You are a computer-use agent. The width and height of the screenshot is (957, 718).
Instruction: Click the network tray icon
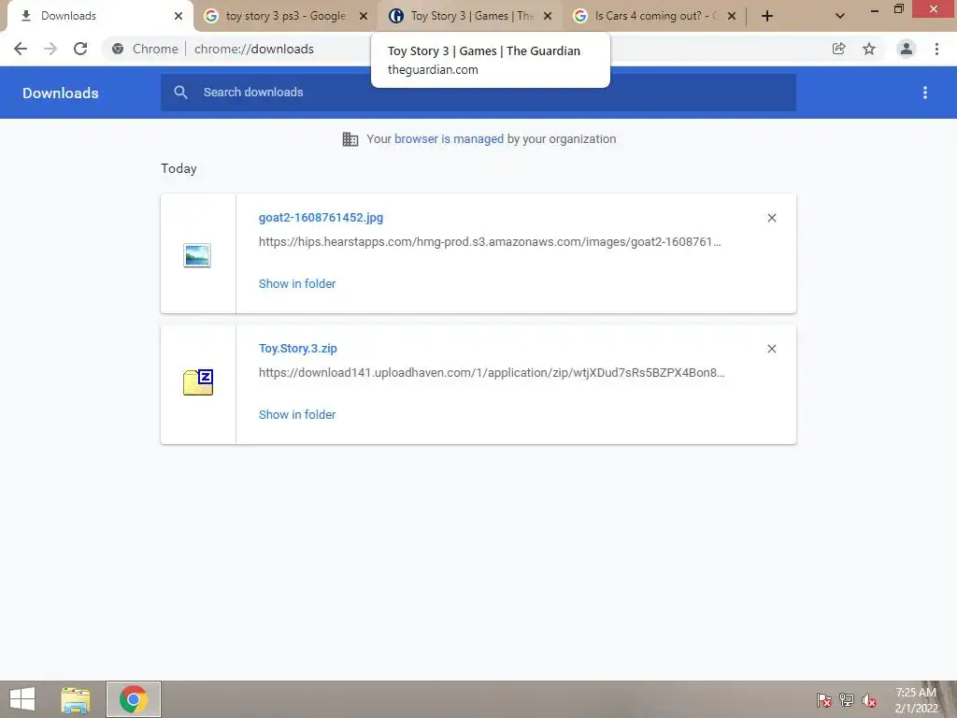pos(847,700)
